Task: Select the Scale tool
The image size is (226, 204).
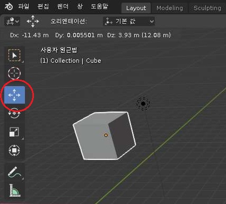Action: (x=14, y=132)
